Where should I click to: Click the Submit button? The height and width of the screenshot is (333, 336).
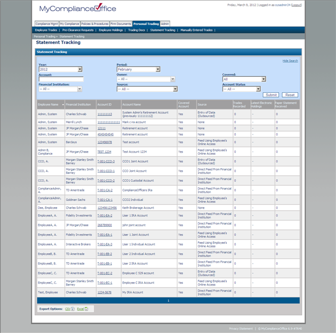click(x=271, y=95)
